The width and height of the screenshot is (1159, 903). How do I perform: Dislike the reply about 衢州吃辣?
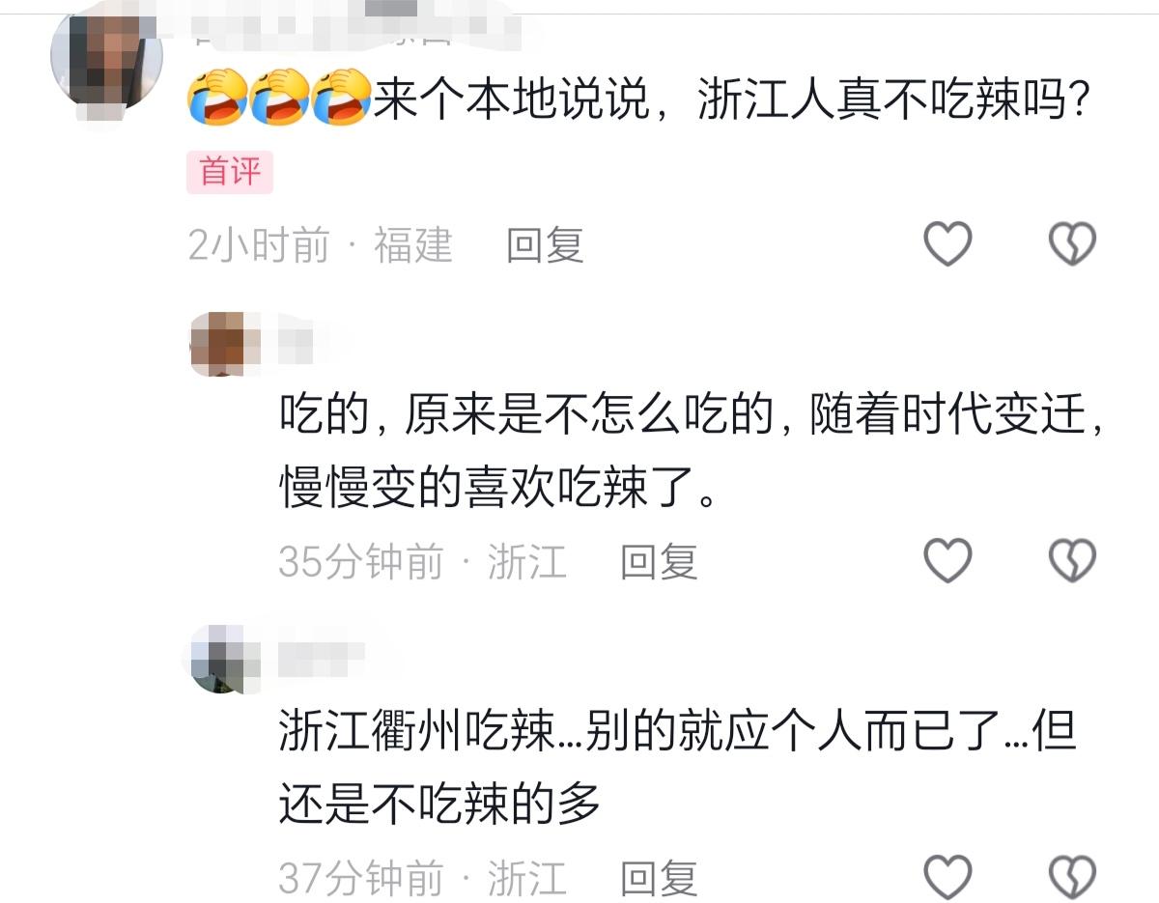click(1072, 877)
